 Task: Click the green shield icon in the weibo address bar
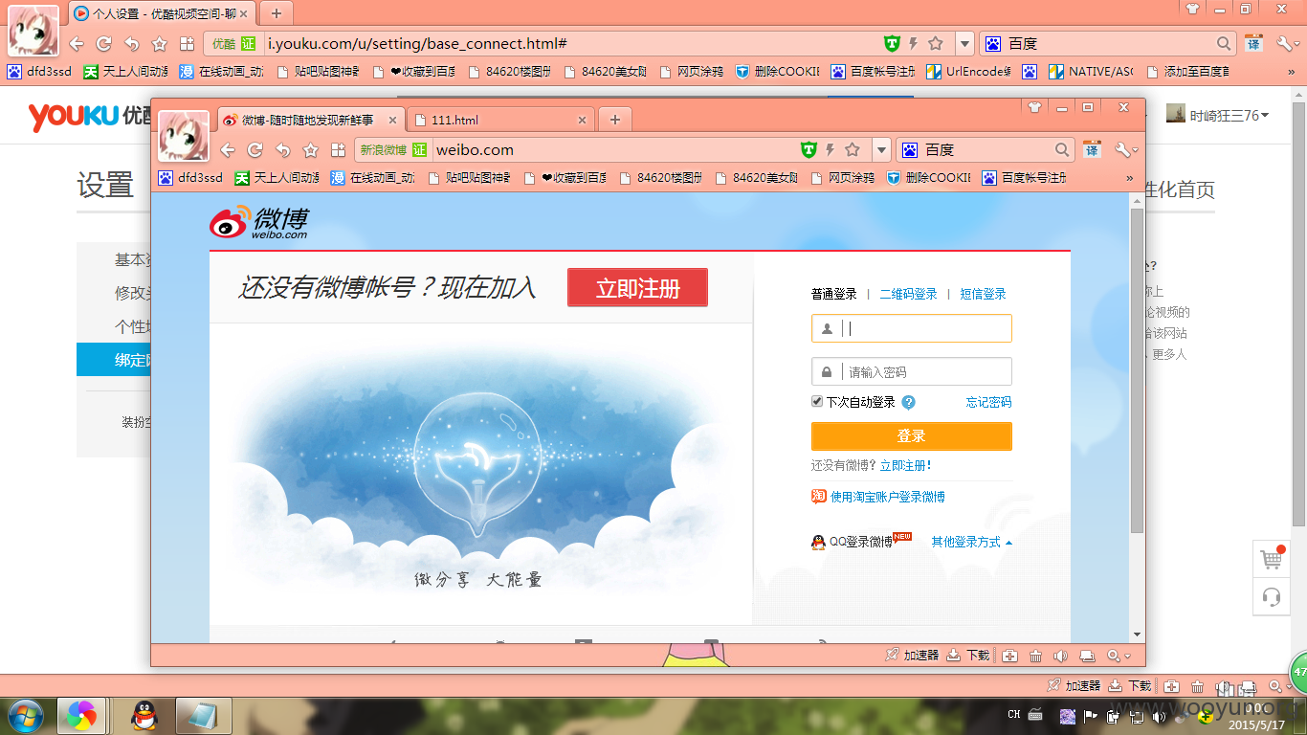coord(809,149)
